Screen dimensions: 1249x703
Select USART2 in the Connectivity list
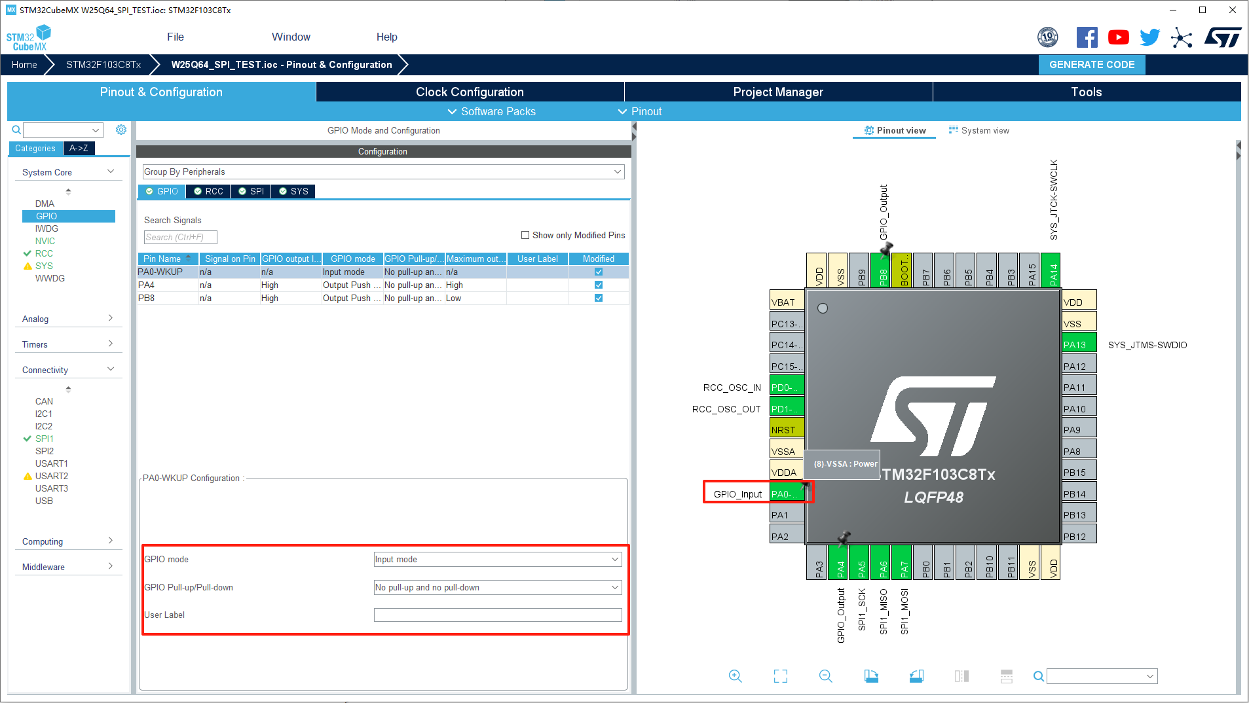[x=51, y=476]
